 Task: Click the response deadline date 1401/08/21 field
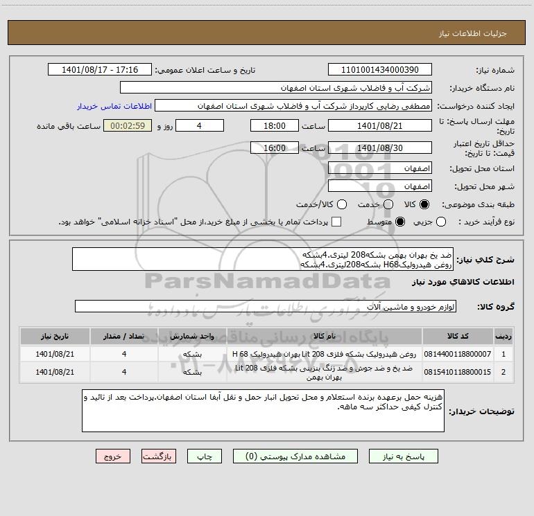(x=380, y=125)
